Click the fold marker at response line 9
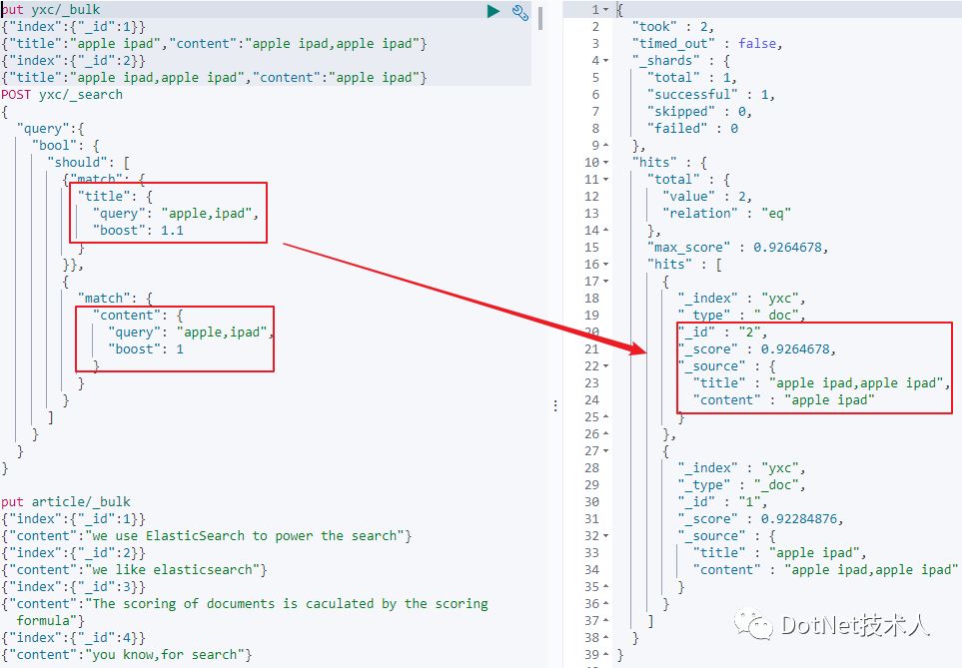Viewport: 962px width, 668px height. tap(606, 146)
